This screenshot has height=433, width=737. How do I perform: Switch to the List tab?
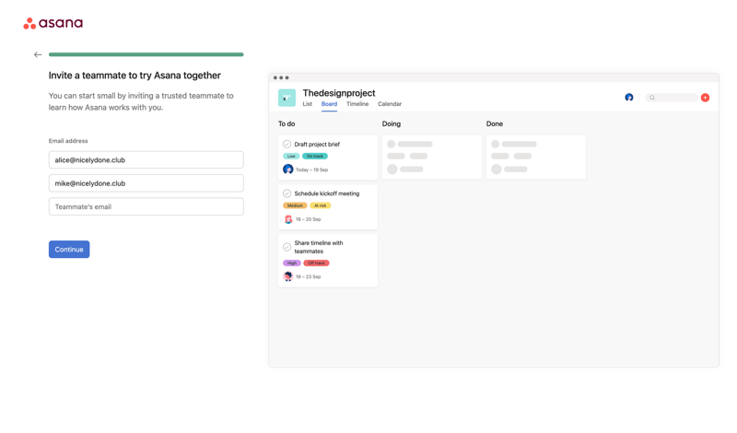[x=308, y=104]
